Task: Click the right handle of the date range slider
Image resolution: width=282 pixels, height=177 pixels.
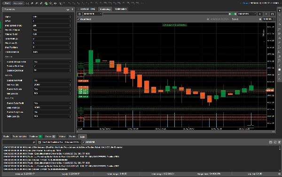Action: (235, 14)
